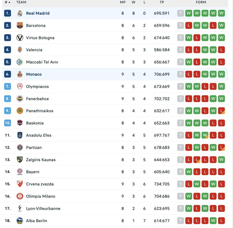This screenshot has width=233, height=228.
Task: Click the Virtus Bologna logo
Action: click(x=20, y=38)
